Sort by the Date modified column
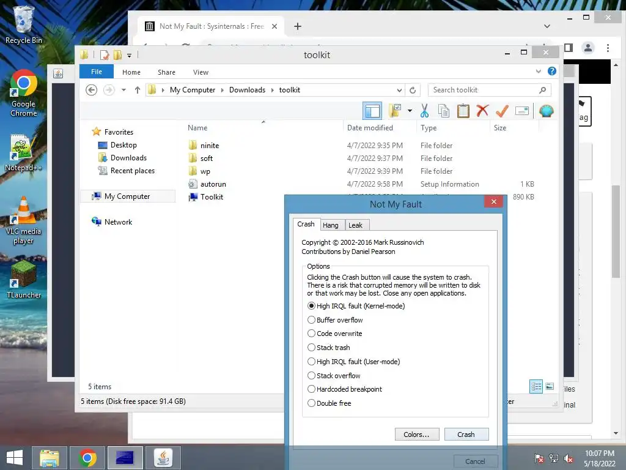This screenshot has width=626, height=470. (370, 128)
